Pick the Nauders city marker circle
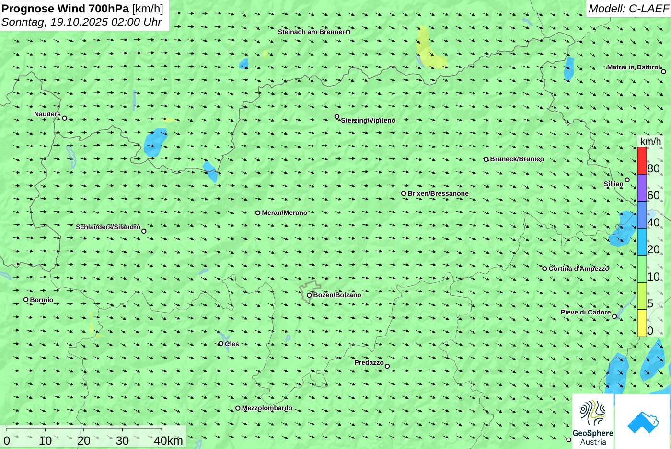Viewport: 671px width, 449px height. 64,118
